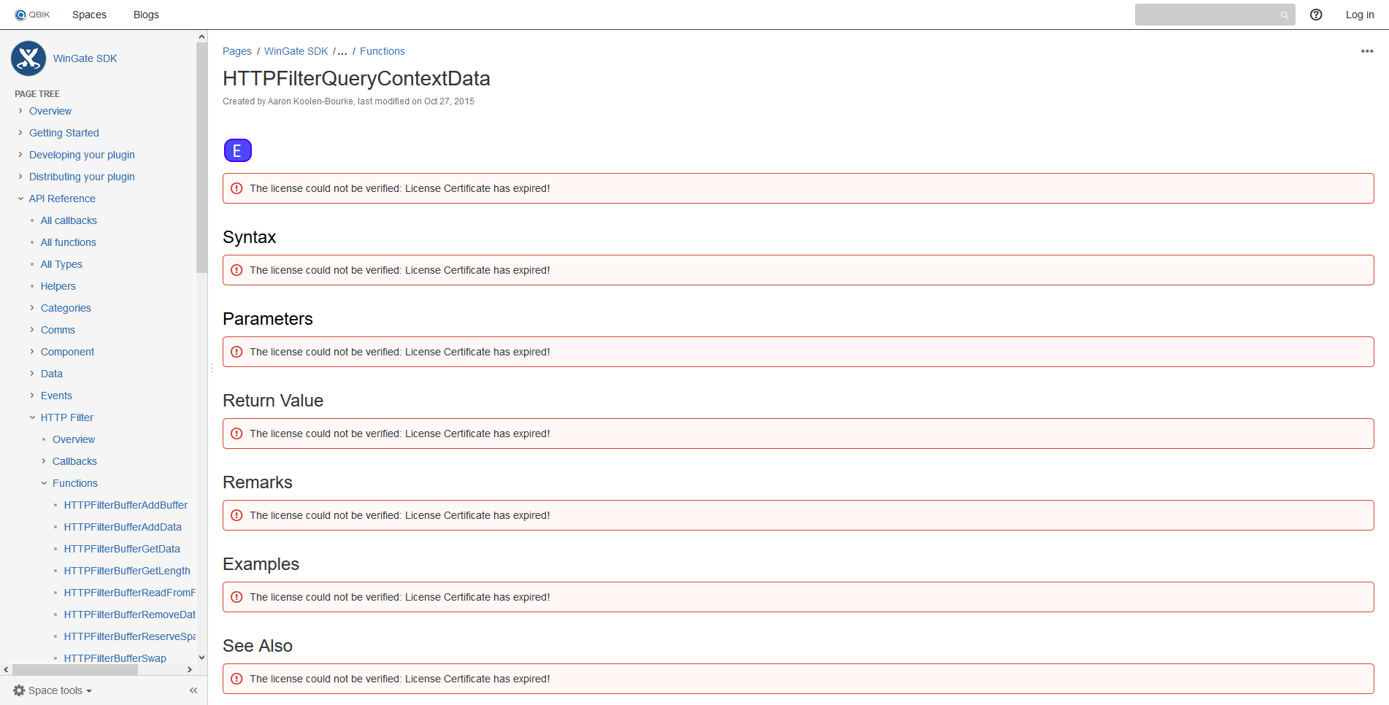Viewport: 1389px width, 705px height.
Task: Open WinGate SDK sidebar title link
Action: (85, 58)
